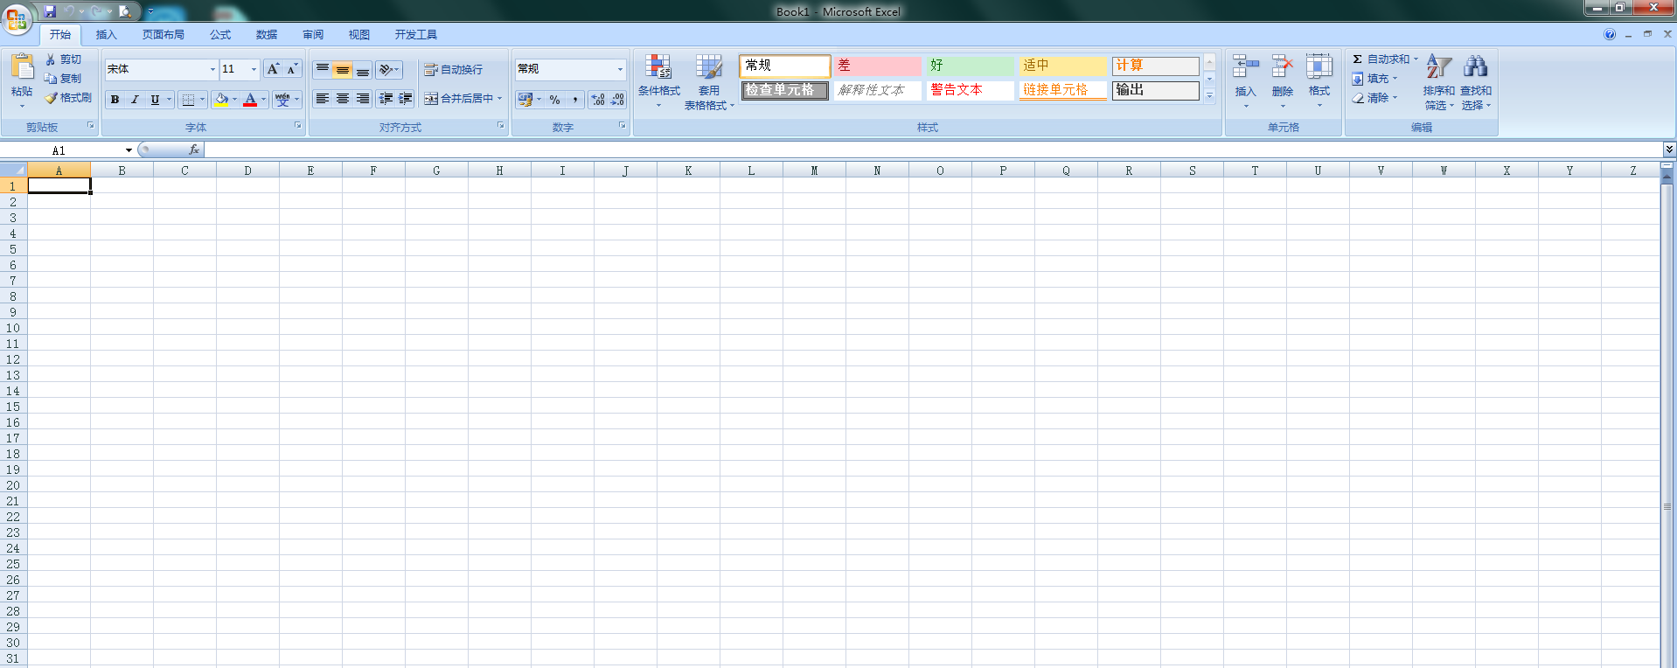Screen dimensions: 1677x668
Task: Open the 常规 number format dropdown
Action: tap(620, 69)
